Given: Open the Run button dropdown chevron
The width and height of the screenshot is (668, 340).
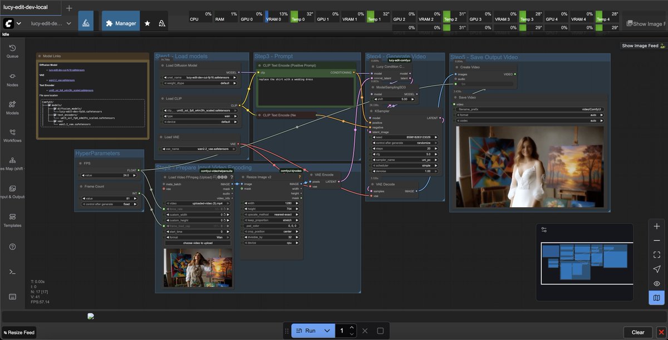Looking at the screenshot, I should pos(328,330).
